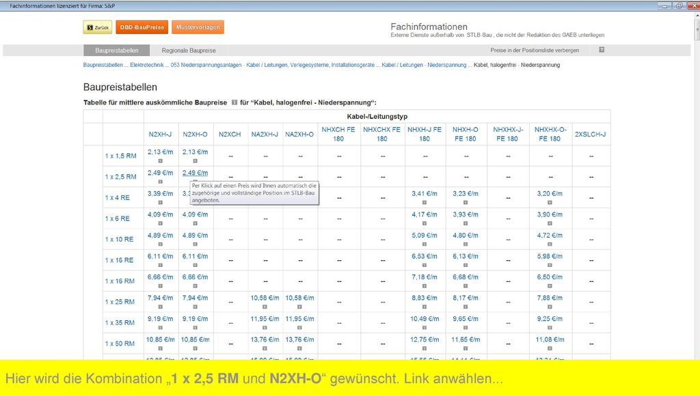Click info icon under NA2XH-J 11,95 €/m
Screen dimensions: 700x396
pyautogui.click(x=265, y=328)
